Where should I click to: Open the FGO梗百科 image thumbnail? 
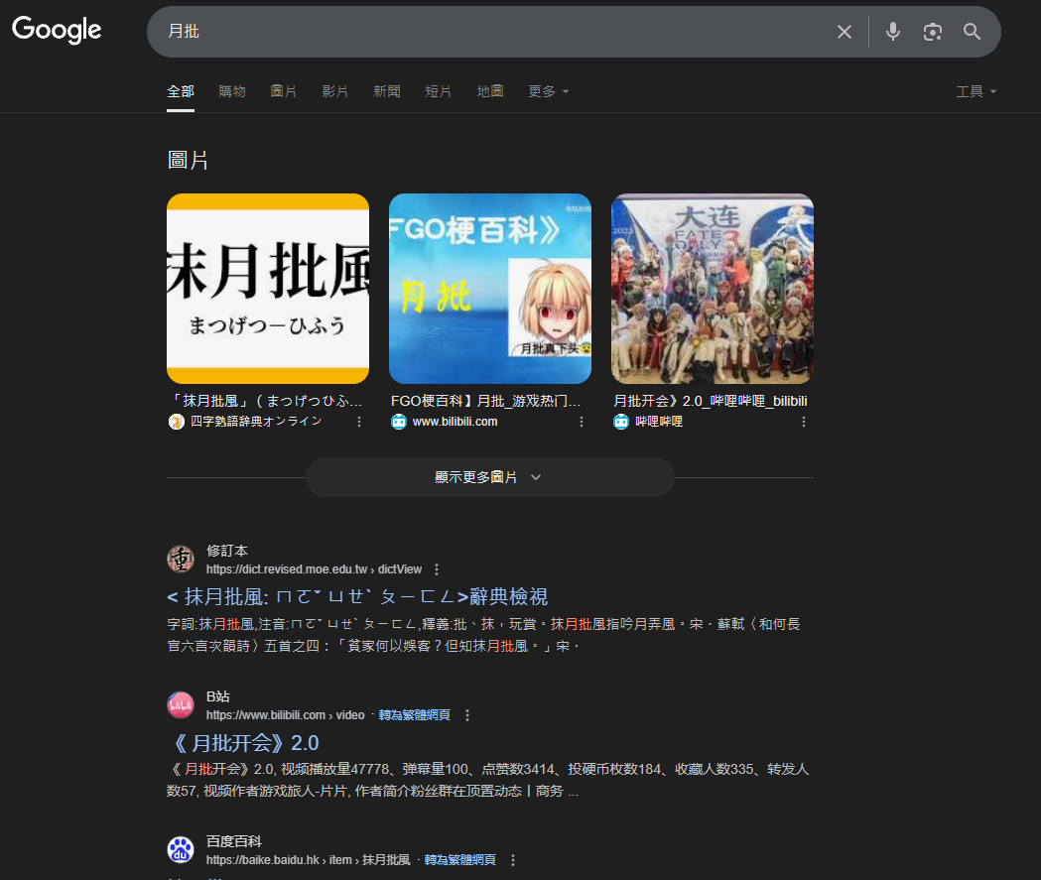tap(490, 289)
